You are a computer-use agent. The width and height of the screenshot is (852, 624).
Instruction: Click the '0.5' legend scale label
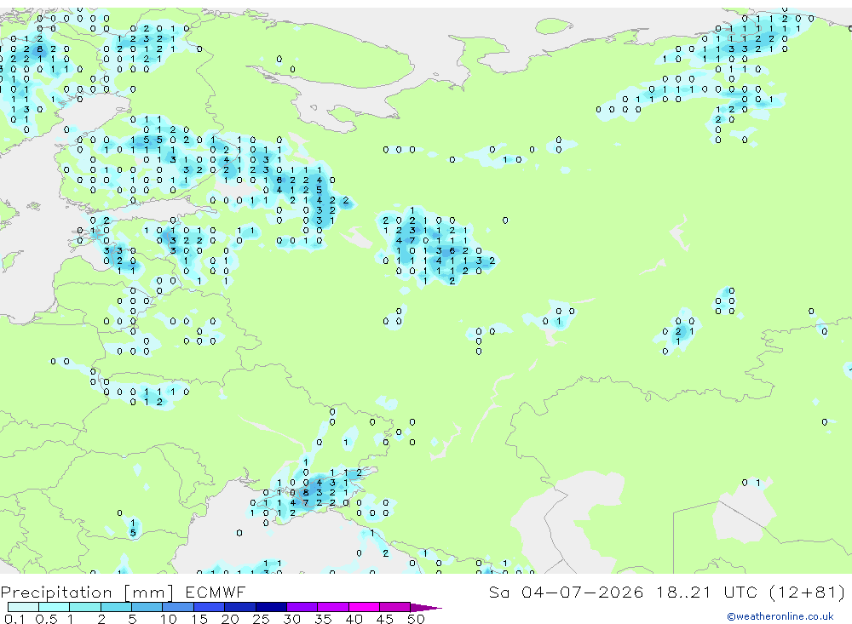(x=46, y=619)
